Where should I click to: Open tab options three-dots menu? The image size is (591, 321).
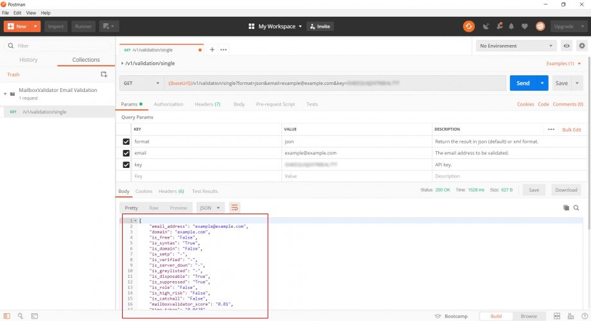click(224, 50)
